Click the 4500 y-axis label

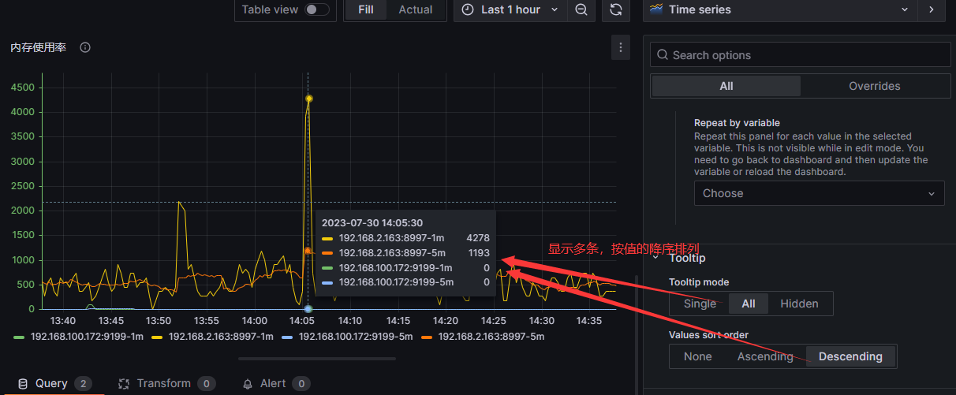pyautogui.click(x=21, y=87)
